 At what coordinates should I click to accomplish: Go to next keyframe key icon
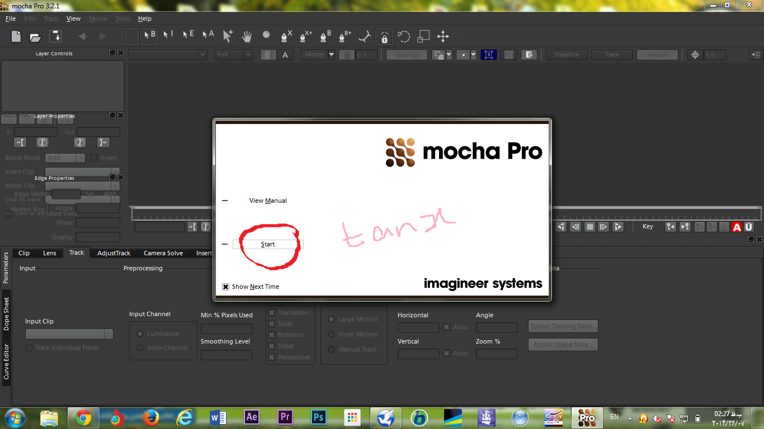pos(685,227)
